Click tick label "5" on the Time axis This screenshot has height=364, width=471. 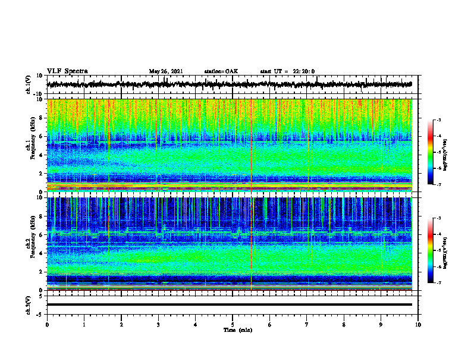click(233, 325)
